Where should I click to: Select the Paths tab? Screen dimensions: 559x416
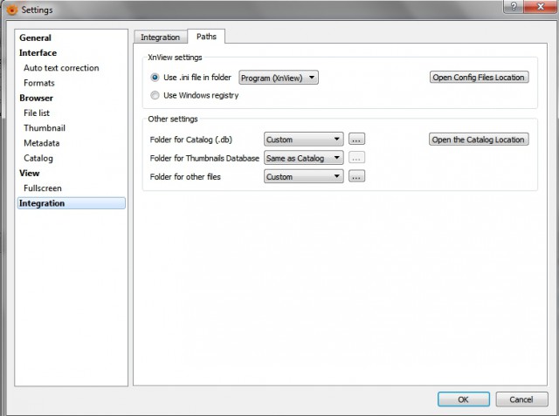(206, 37)
